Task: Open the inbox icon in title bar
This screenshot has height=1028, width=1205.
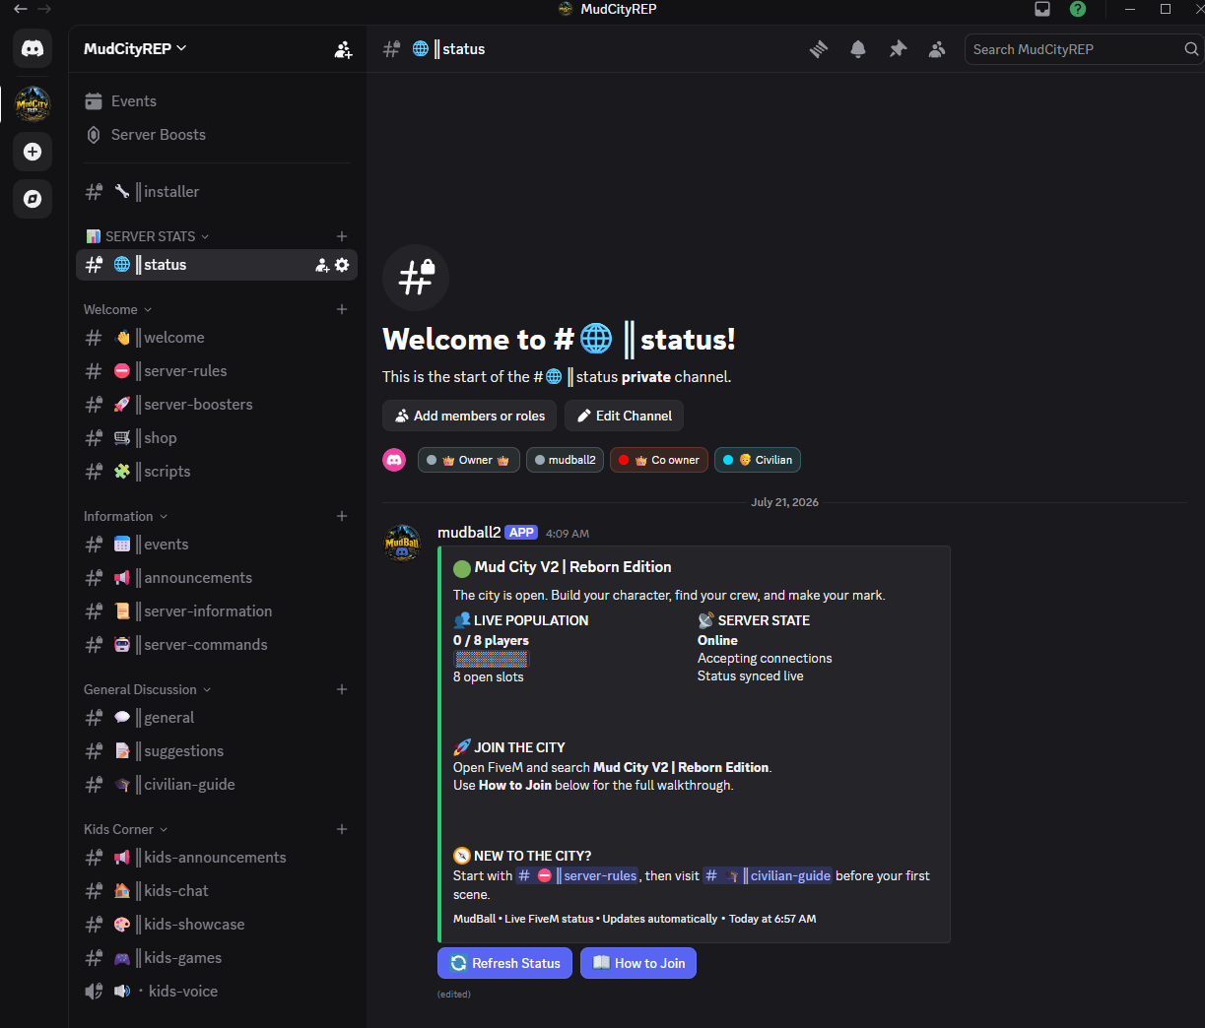Action: point(1042,9)
